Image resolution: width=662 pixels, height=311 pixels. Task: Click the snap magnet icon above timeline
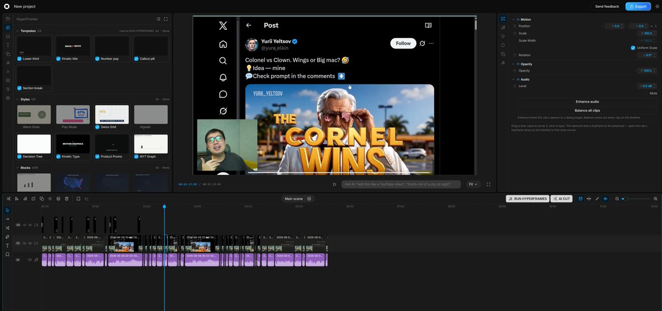pyautogui.click(x=580, y=199)
